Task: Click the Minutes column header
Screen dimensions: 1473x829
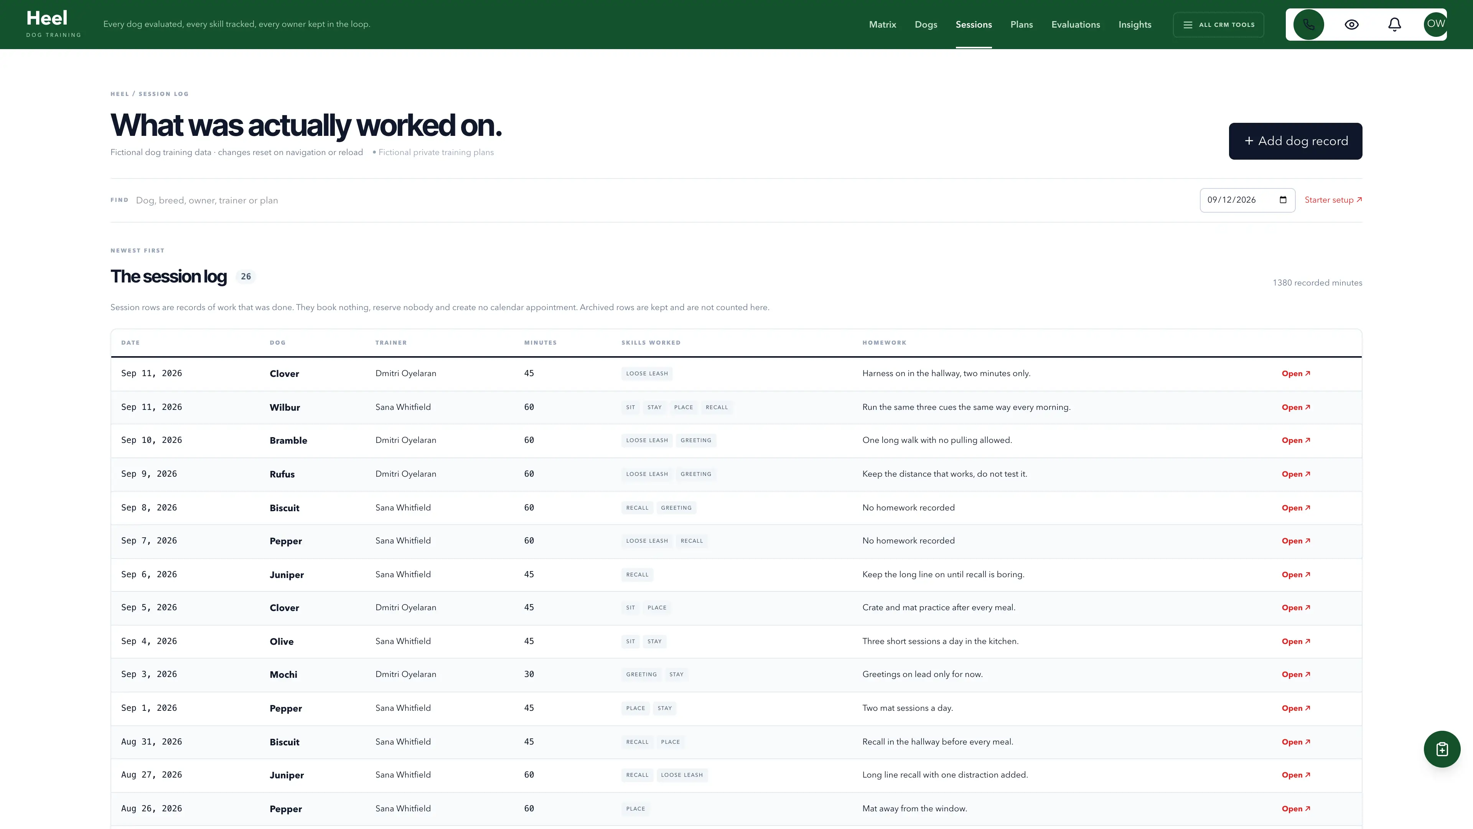Action: click(x=540, y=343)
